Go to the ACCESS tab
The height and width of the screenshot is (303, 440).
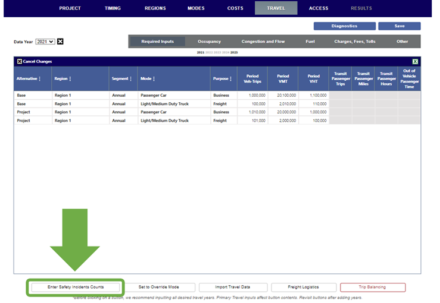(x=319, y=8)
